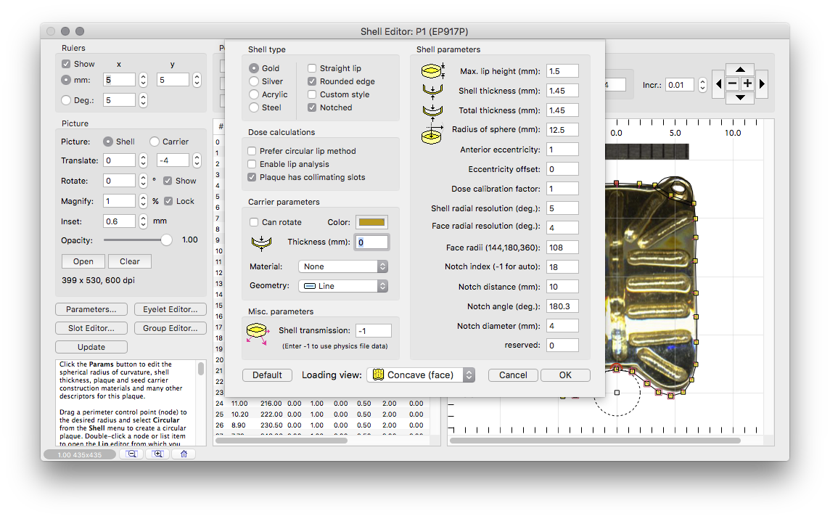Open the Material dropdown
This screenshot has width=830, height=519.
click(x=343, y=266)
